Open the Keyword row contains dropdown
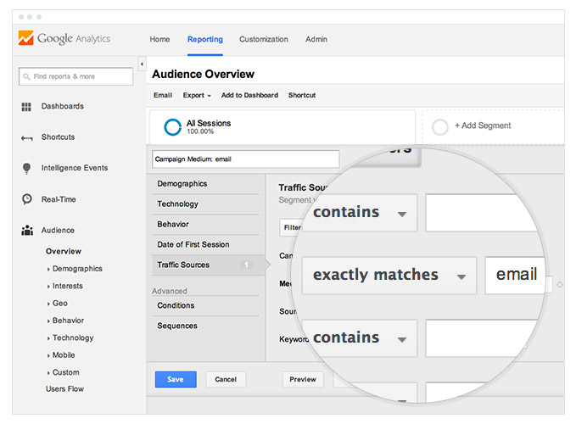576x424 pixels. [x=360, y=338]
